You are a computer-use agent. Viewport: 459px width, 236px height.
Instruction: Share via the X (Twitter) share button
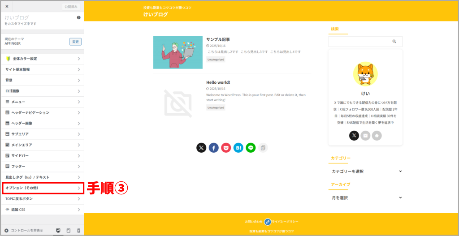point(201,148)
